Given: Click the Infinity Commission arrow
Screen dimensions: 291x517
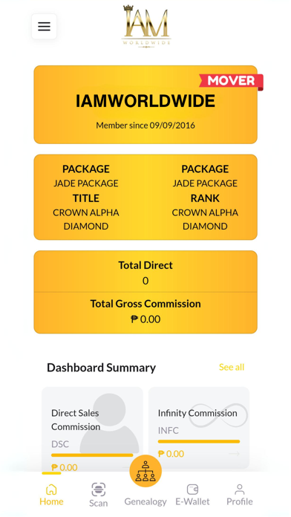Looking at the screenshot, I should pyautogui.click(x=234, y=454).
